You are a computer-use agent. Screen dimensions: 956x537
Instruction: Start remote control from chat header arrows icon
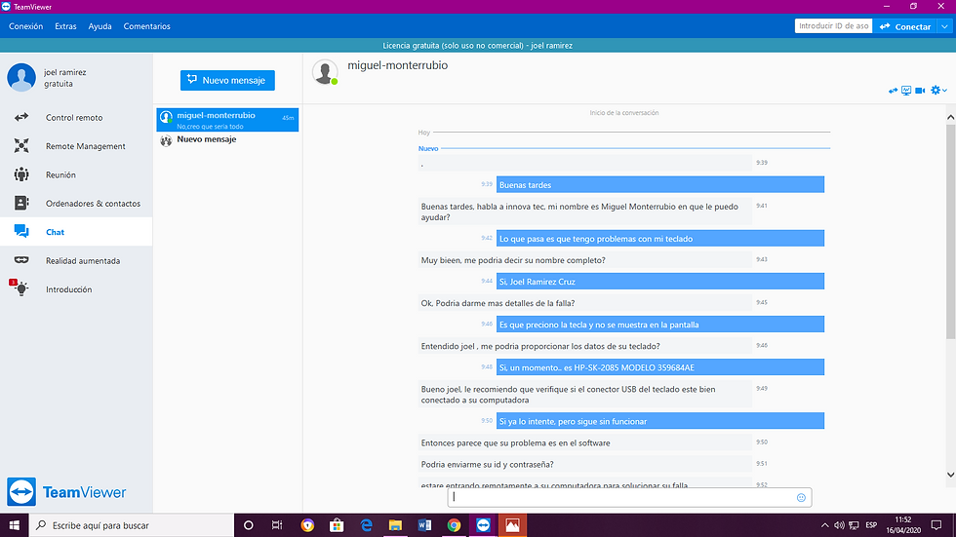point(894,91)
